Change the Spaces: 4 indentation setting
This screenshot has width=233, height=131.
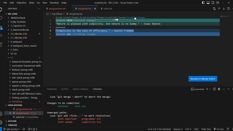click(178, 129)
